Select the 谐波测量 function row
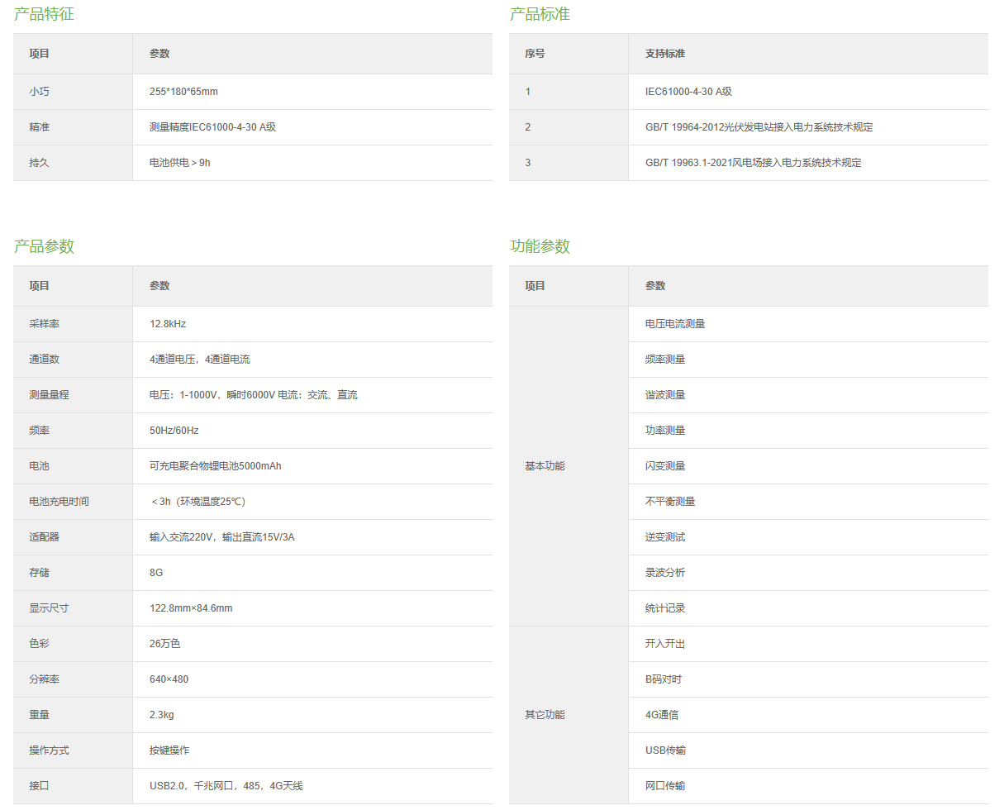This screenshot has height=810, width=1004. (665, 395)
